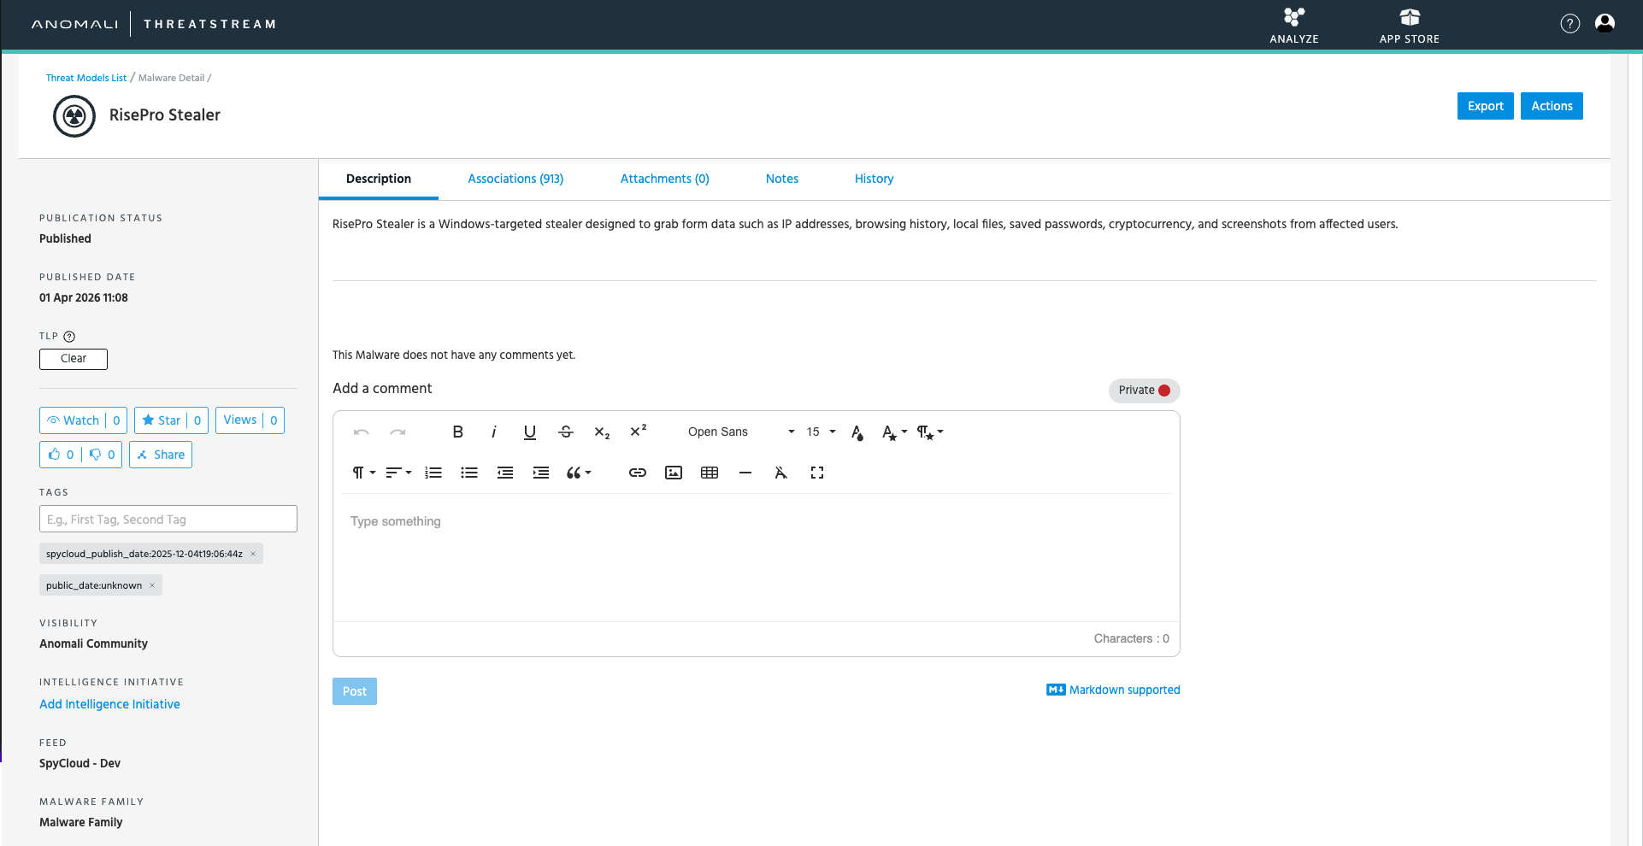Open the text color picker
The height and width of the screenshot is (846, 1643).
pos(857,432)
